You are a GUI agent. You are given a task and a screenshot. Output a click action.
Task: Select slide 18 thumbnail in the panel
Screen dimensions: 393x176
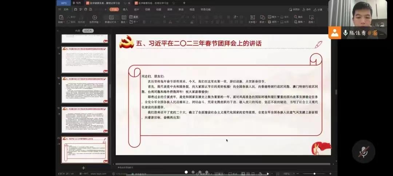pyautogui.click(x=84, y=90)
